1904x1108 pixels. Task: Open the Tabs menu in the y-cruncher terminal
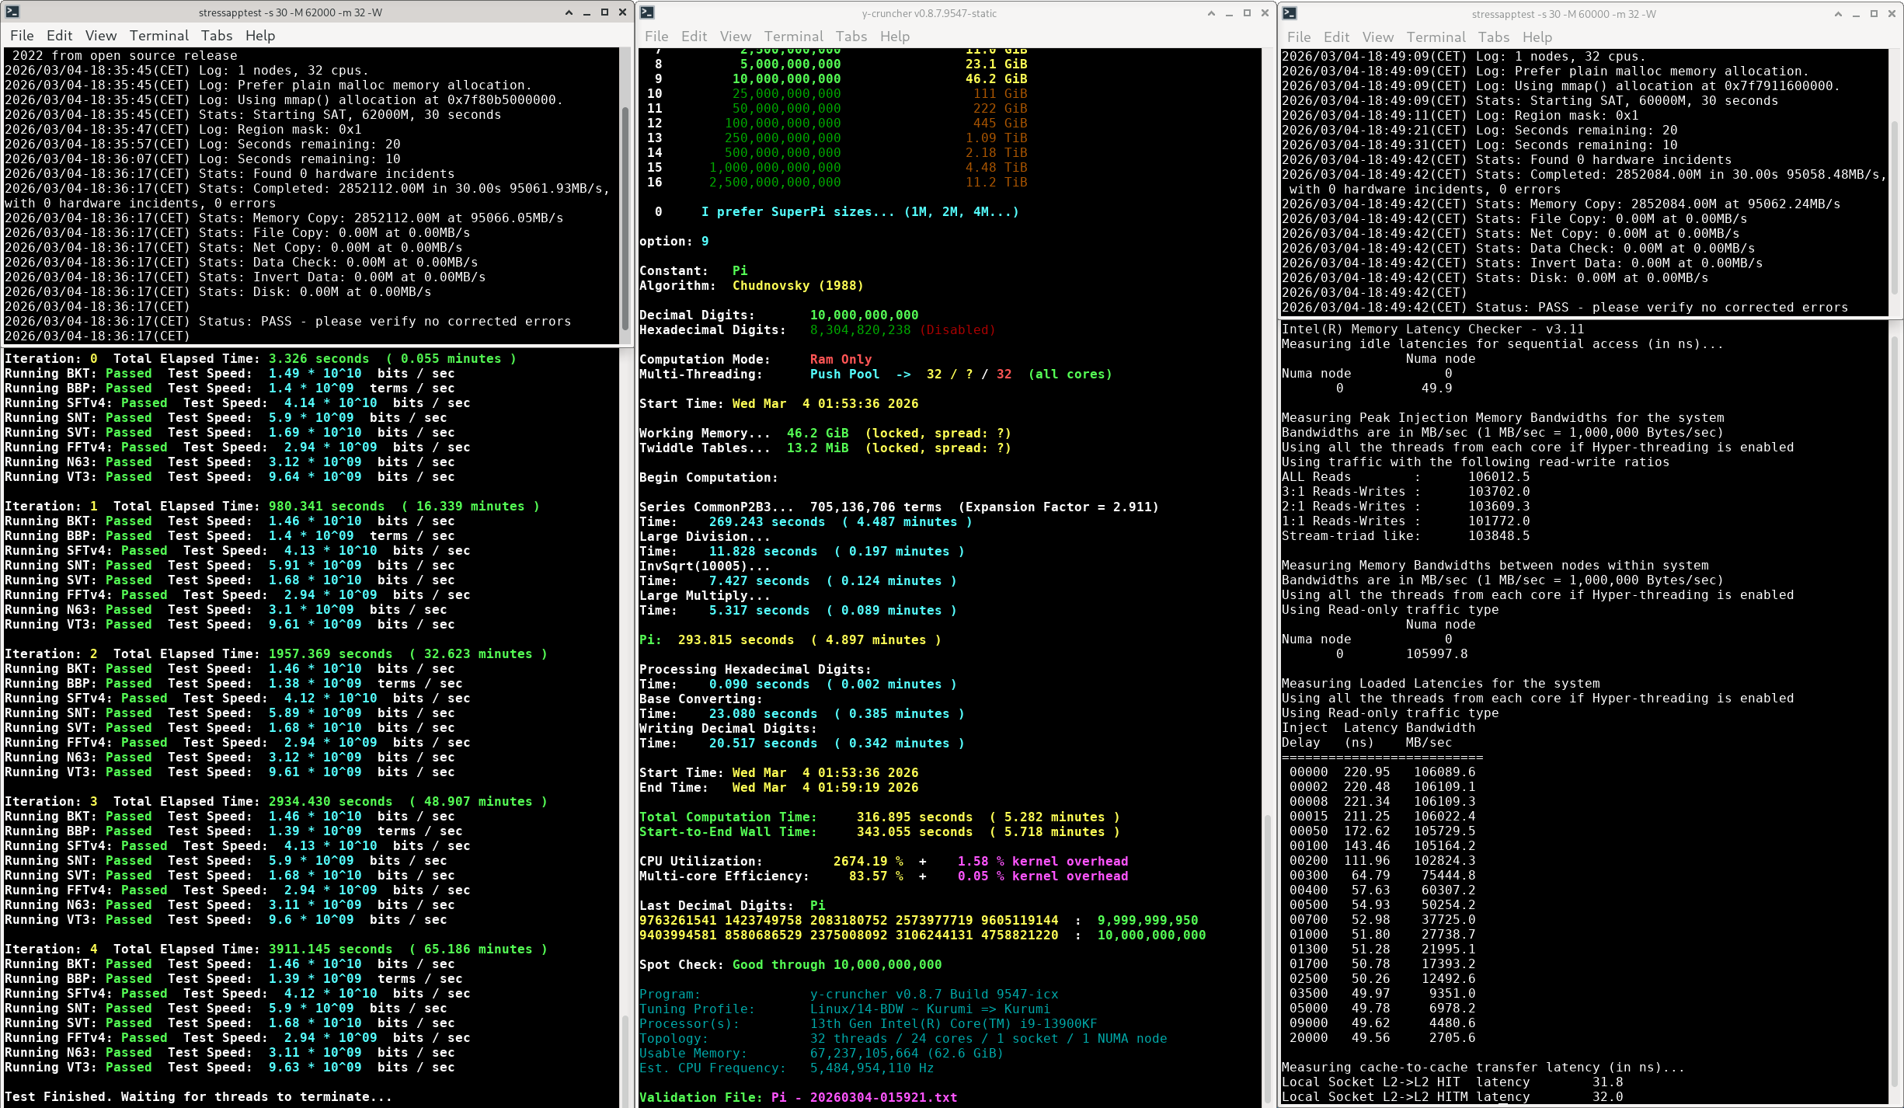point(851,37)
